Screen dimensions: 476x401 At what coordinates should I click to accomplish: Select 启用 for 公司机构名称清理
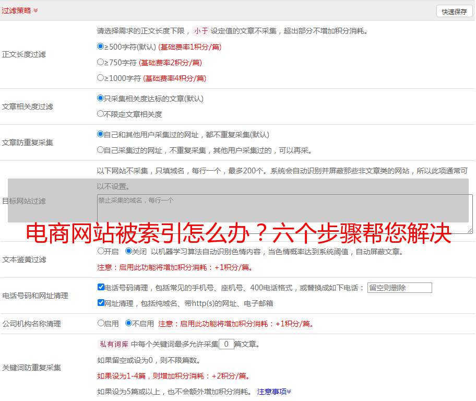(x=101, y=323)
